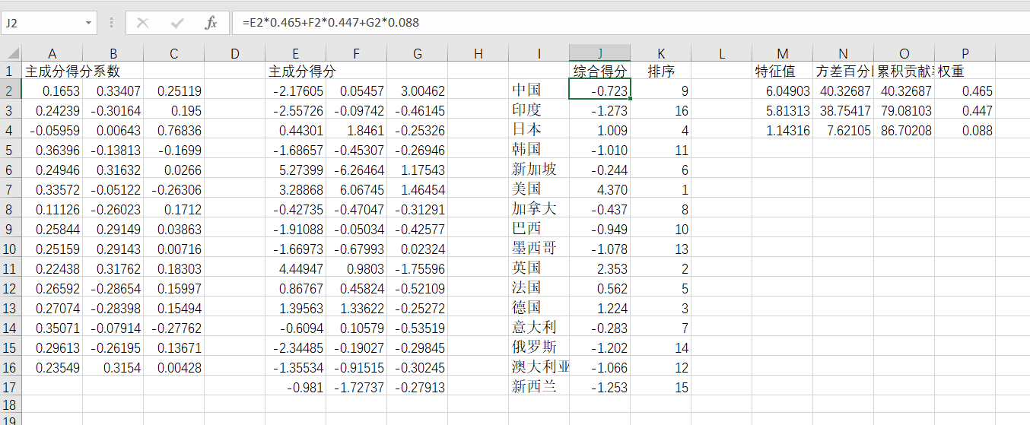Select the cell containing 新西兰
The height and width of the screenshot is (425, 1030).
[x=539, y=387]
